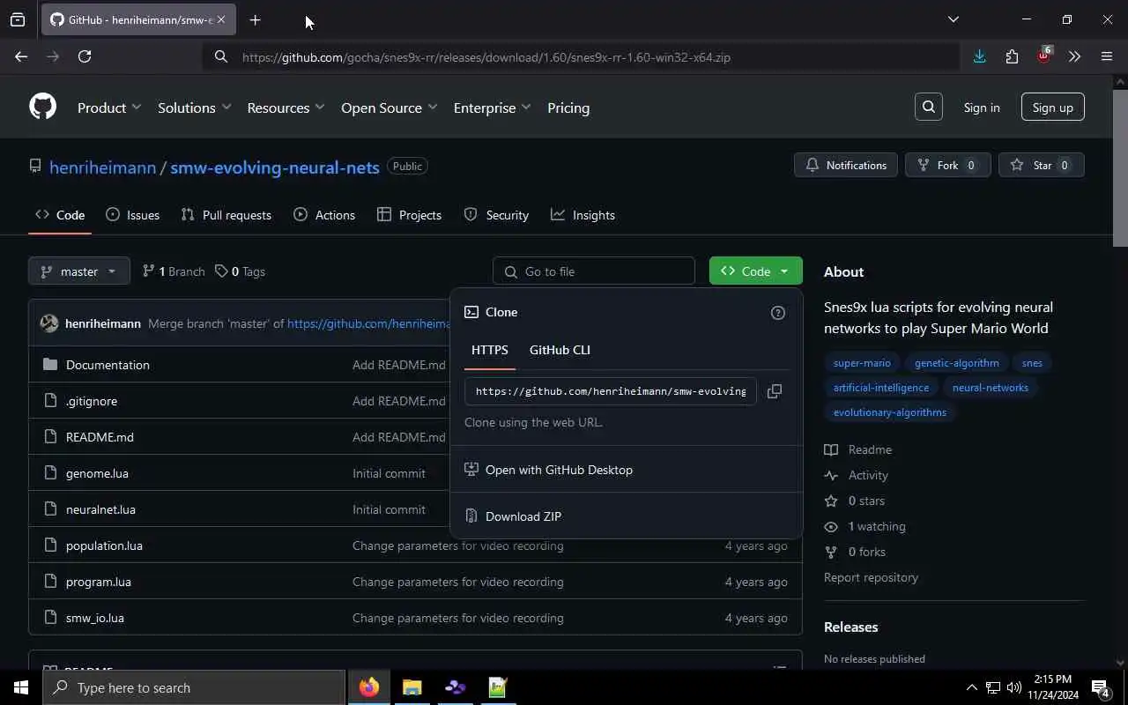The width and height of the screenshot is (1128, 705).
Task: Click the neural-networks topic tag
Action: [991, 388]
